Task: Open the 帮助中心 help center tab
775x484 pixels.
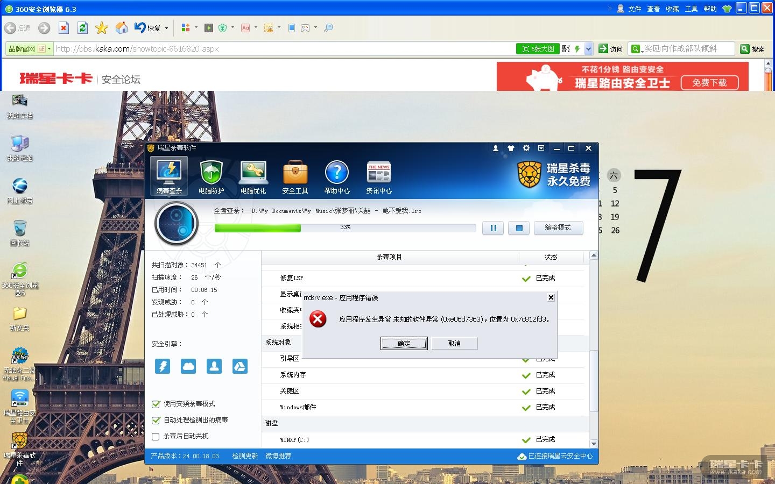Action: tap(337, 176)
